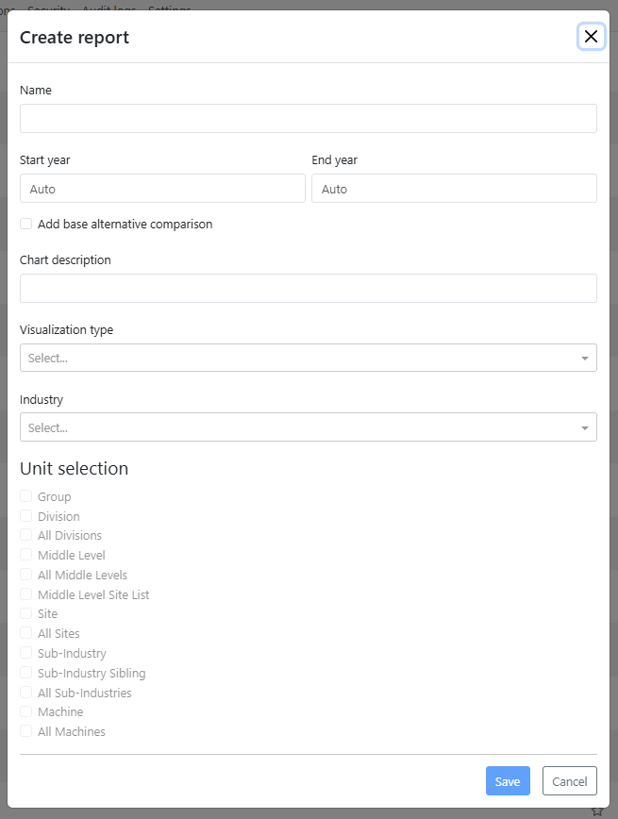Expand the Industry dropdown arrow

tap(585, 427)
